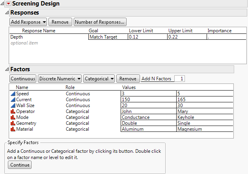Open the Categorical factor dropdown
Viewport: 248px width, 174px height.
[x=99, y=79]
